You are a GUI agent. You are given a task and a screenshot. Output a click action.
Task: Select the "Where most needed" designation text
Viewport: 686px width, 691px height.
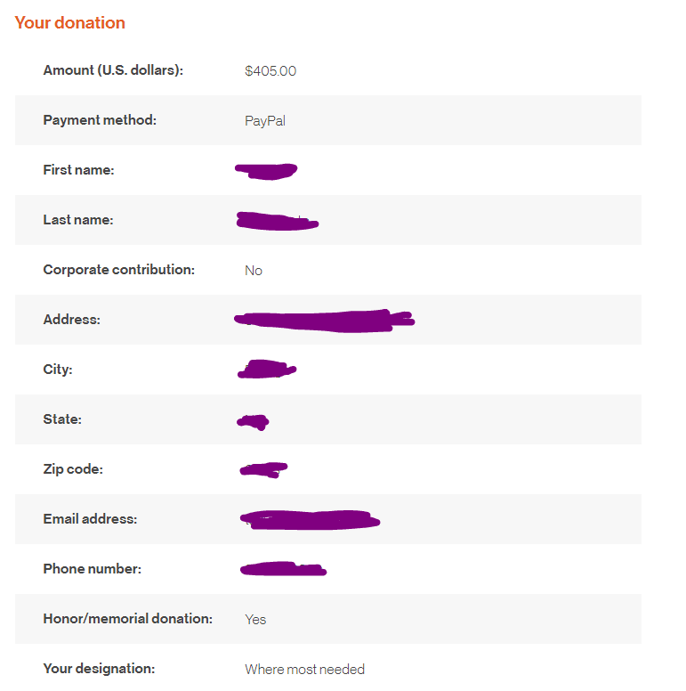click(305, 670)
